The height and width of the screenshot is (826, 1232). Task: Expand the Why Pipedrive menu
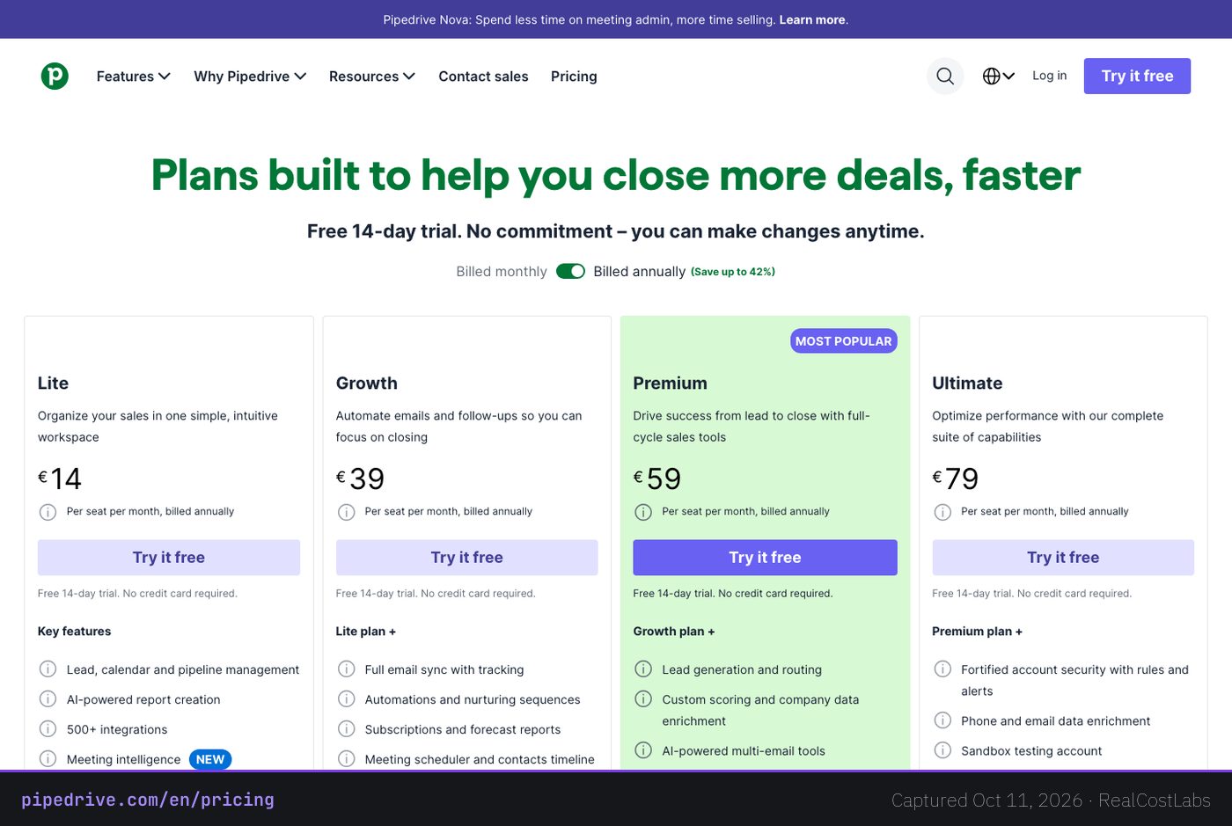click(x=250, y=77)
